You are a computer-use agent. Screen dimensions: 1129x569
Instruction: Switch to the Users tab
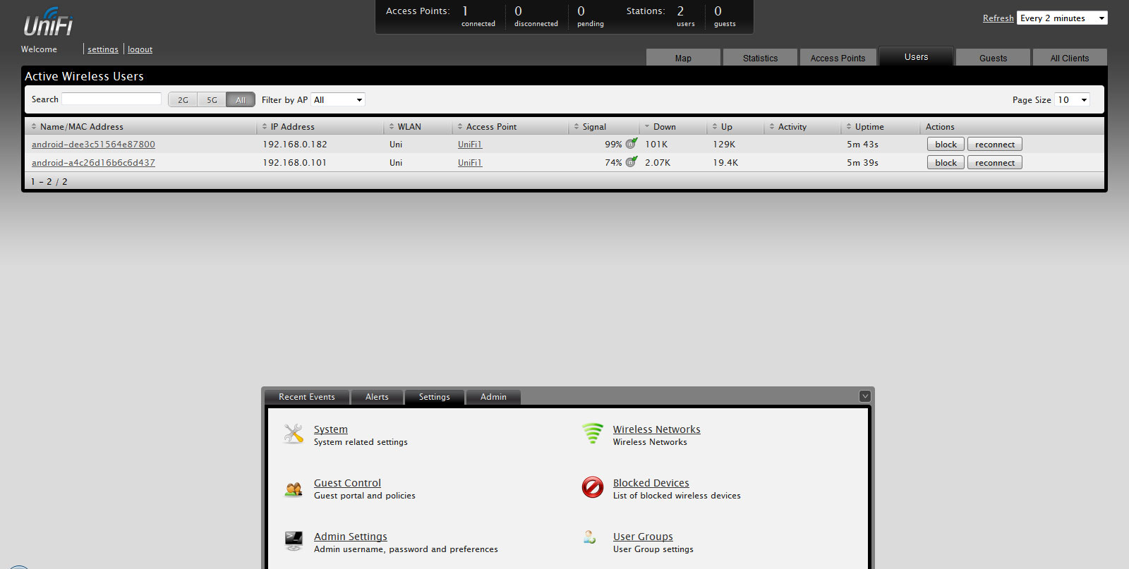pos(916,56)
